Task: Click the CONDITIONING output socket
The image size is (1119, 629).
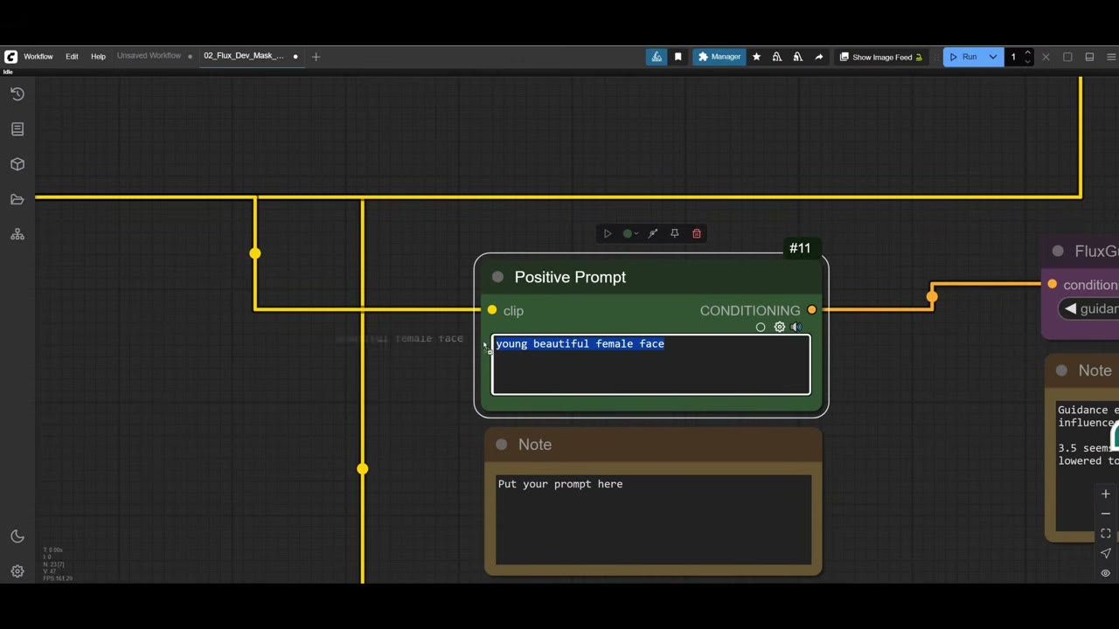Action: (x=812, y=310)
